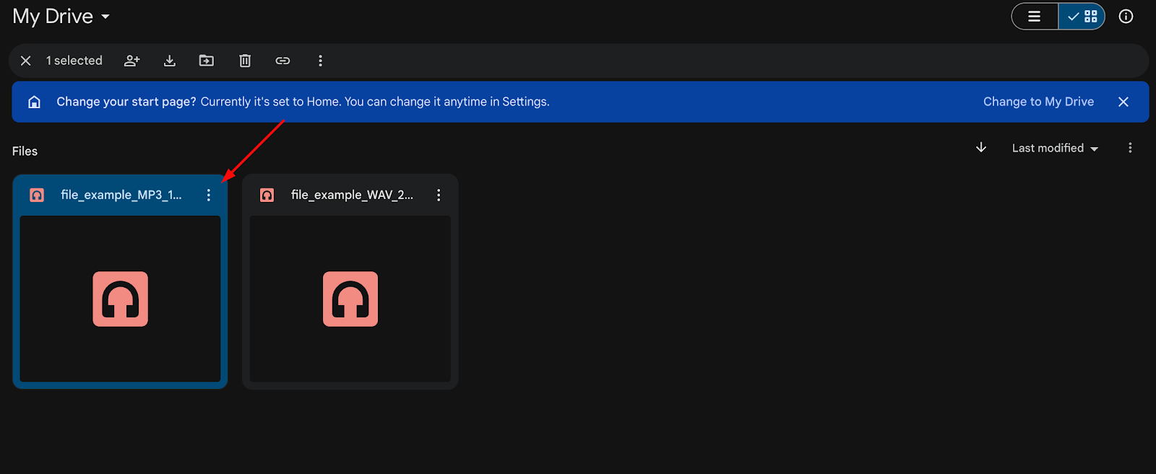Open the Files section more options menu
The image size is (1156, 474).
click(1130, 148)
